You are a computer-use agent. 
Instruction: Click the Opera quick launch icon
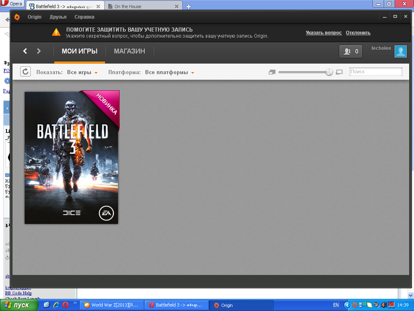coord(65,305)
